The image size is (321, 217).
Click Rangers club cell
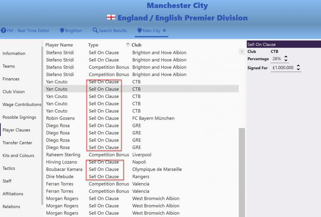[141, 177]
